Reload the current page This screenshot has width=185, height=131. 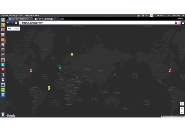tap(16, 23)
